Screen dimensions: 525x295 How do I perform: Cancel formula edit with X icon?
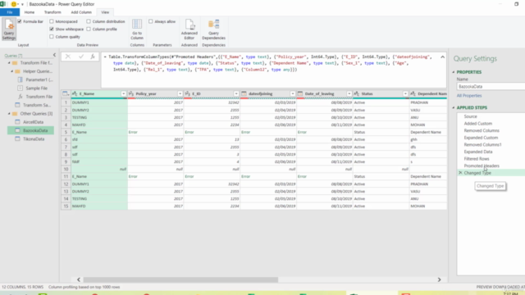pyautogui.click(x=68, y=57)
